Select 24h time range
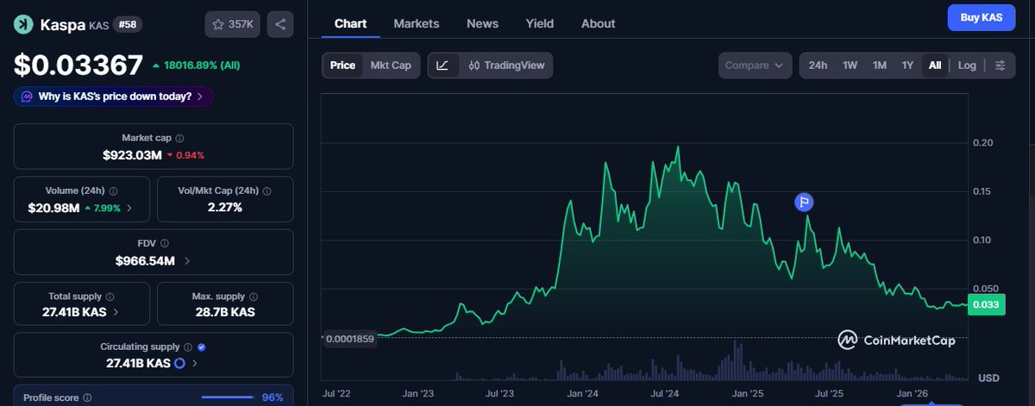Screen dimensions: 1035x406 [x=818, y=66]
